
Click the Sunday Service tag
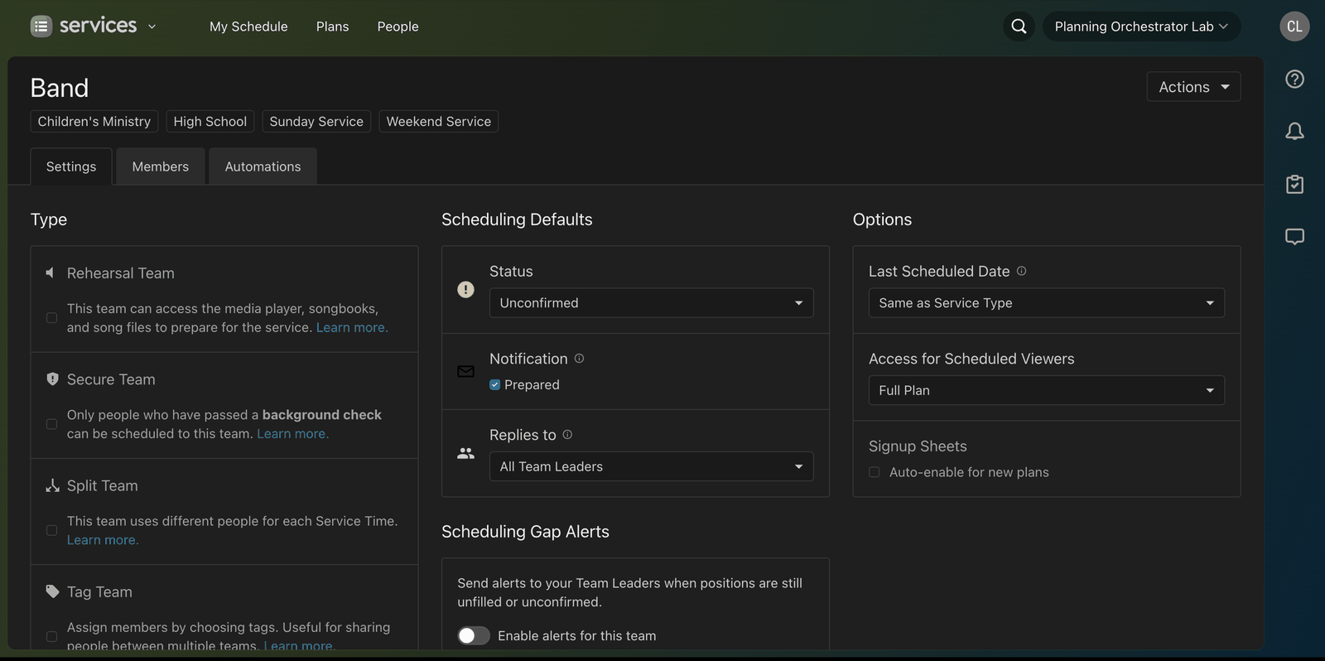pyautogui.click(x=316, y=121)
